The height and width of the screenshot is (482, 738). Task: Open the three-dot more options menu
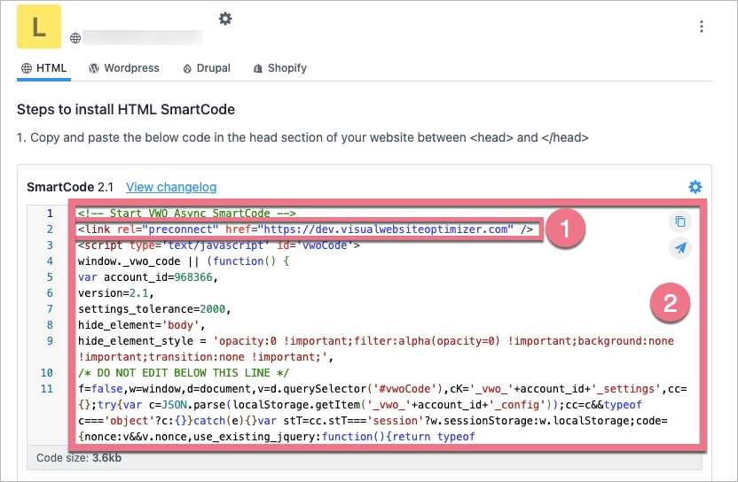(702, 27)
